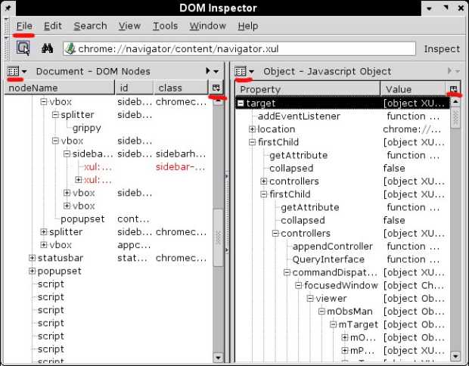Open the Object panel disabled arrow menu
469x366 pixels.
(x=454, y=71)
